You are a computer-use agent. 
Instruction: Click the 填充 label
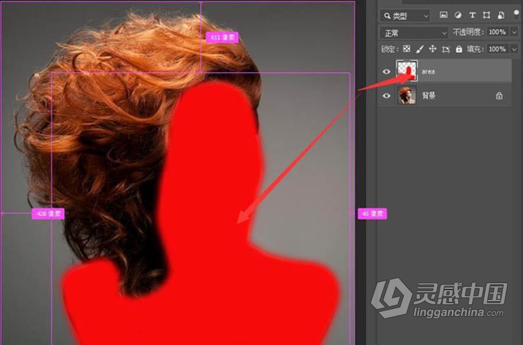click(x=475, y=49)
